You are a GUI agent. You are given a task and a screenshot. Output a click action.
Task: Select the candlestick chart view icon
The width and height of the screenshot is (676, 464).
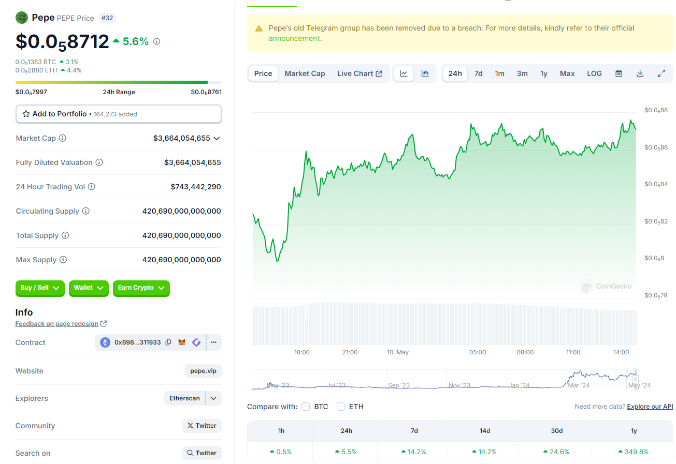(425, 73)
